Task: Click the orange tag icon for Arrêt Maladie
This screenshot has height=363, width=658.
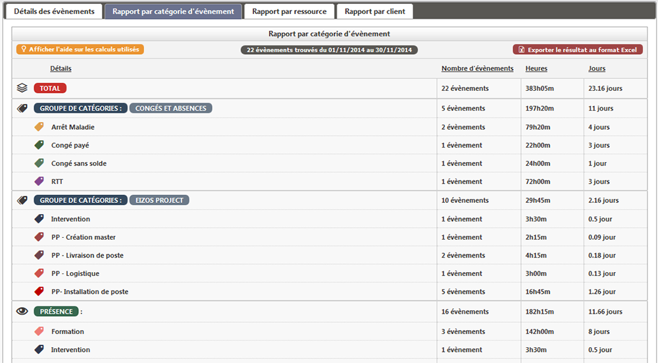Action: pyautogui.click(x=39, y=127)
